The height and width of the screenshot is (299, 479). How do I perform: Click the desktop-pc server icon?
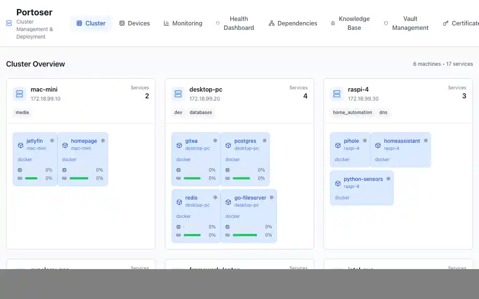pyautogui.click(x=178, y=94)
